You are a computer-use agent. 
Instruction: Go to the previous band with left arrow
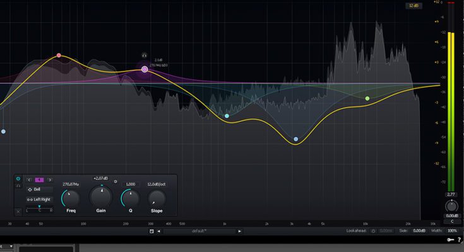tap(29, 180)
